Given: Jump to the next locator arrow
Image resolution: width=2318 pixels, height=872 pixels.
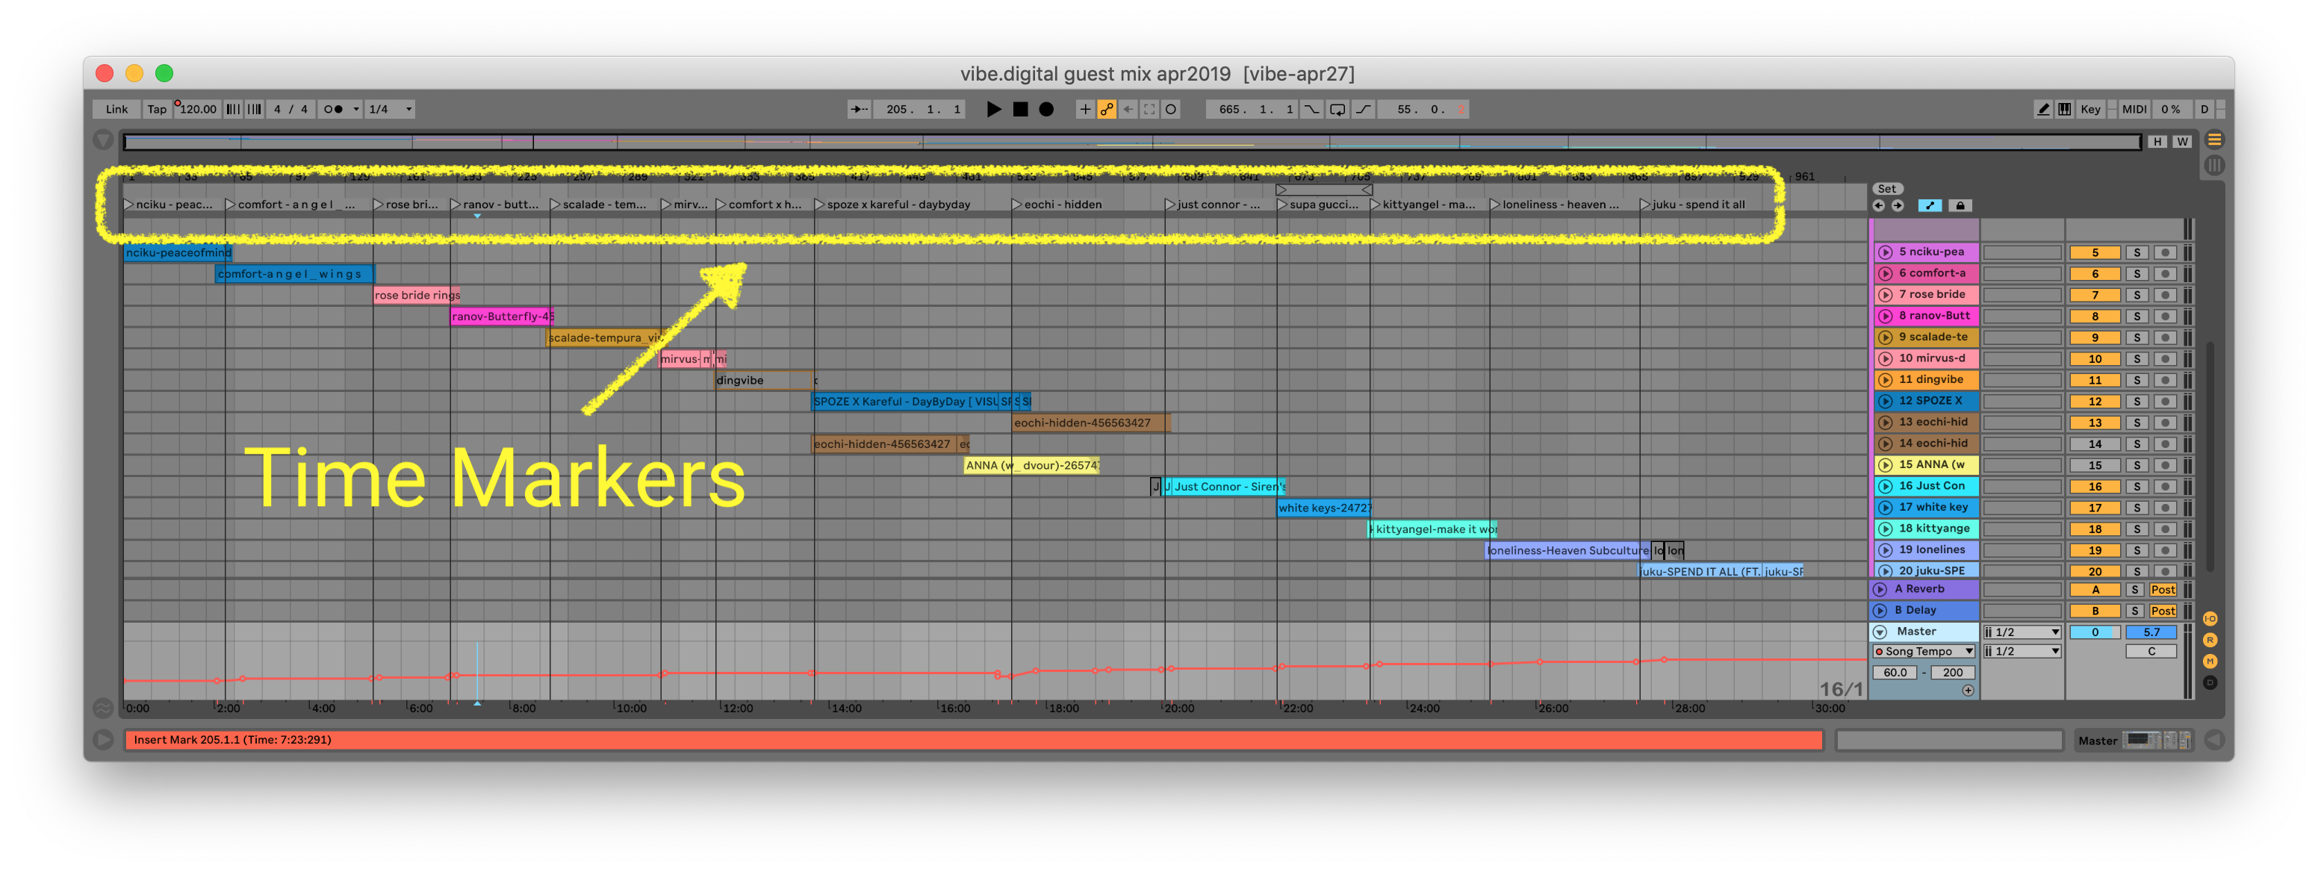Looking at the screenshot, I should coord(1898,205).
